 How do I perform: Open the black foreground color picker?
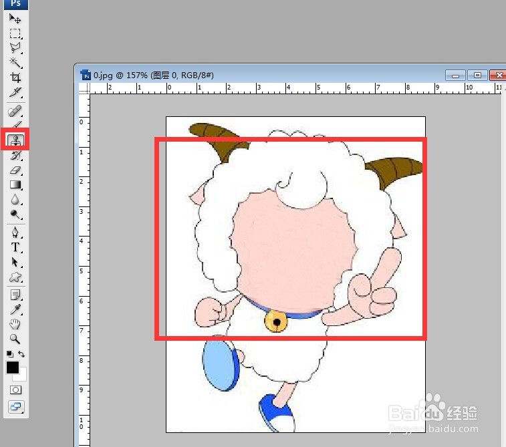pyautogui.click(x=12, y=367)
